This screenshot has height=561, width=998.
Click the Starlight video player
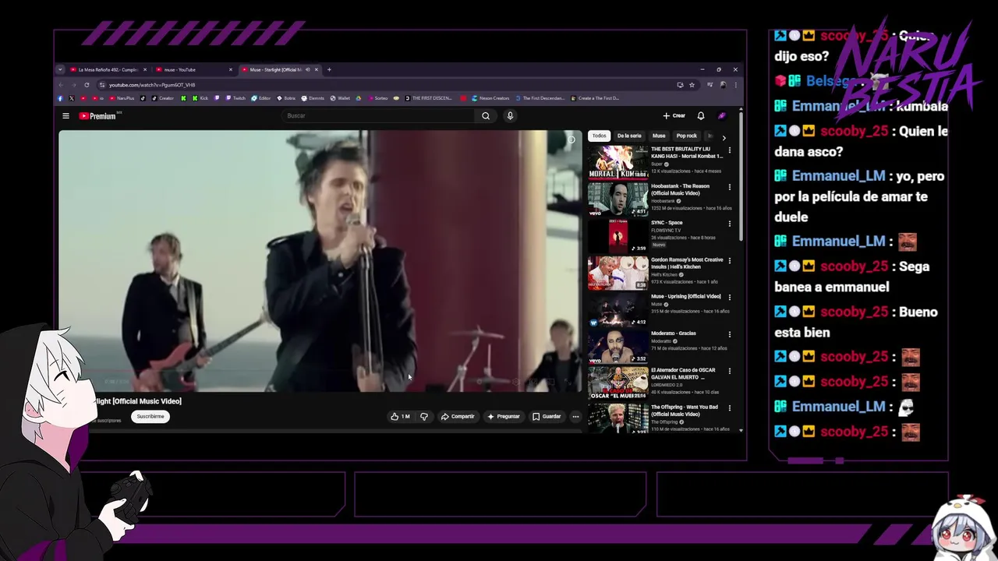pos(320,261)
